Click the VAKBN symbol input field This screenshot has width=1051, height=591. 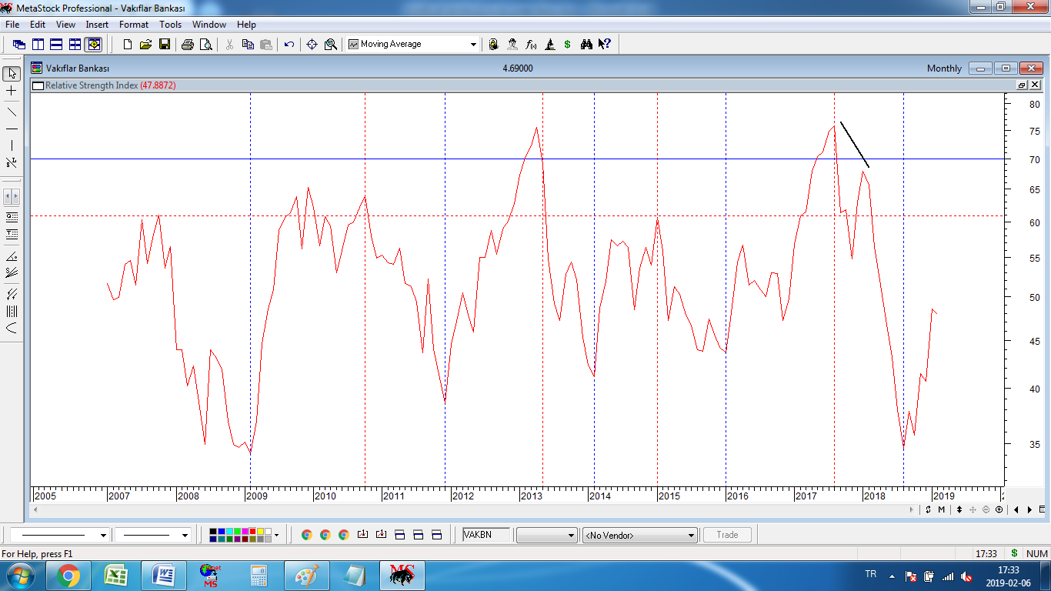[x=486, y=535]
